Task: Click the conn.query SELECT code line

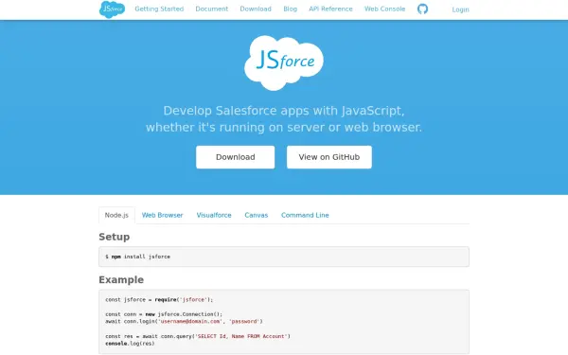Action: coord(198,336)
